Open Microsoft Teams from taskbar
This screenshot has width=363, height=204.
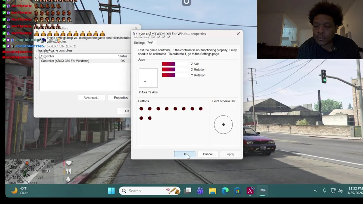pos(200,191)
